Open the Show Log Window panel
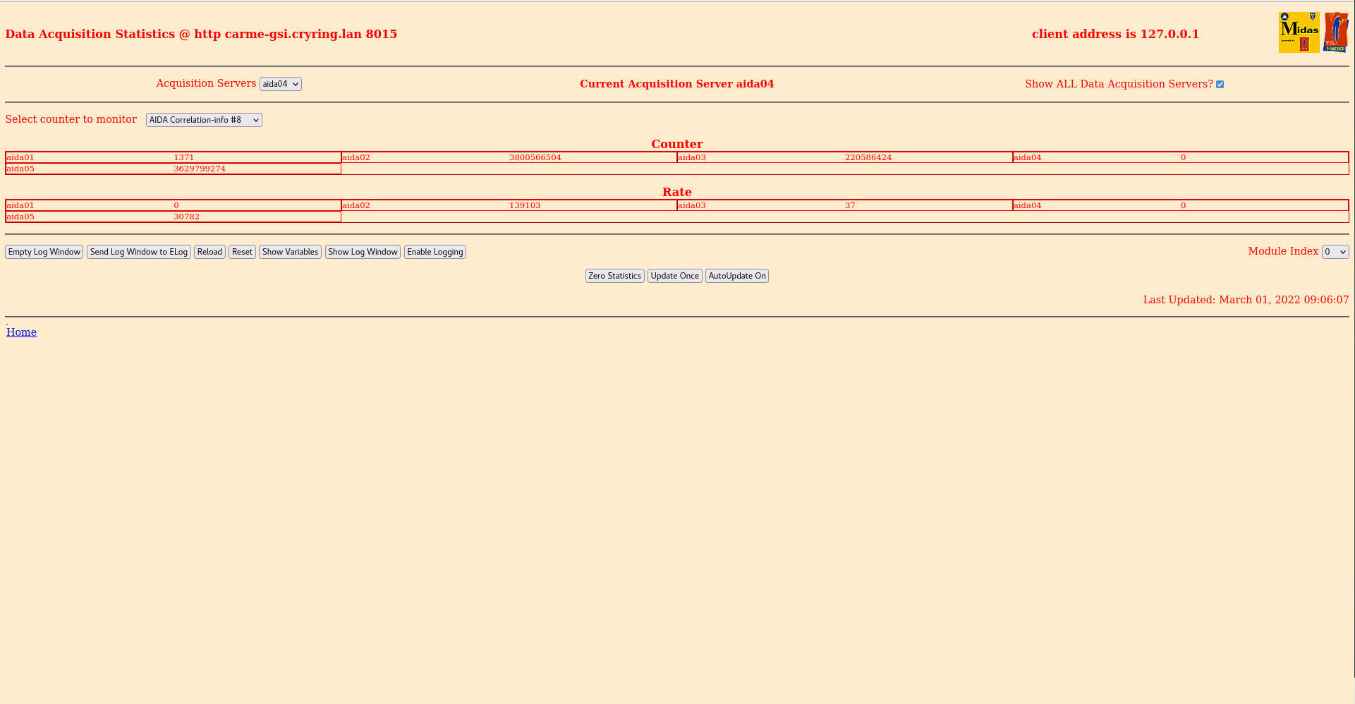Viewport: 1355px width, 704px height. pyautogui.click(x=363, y=251)
